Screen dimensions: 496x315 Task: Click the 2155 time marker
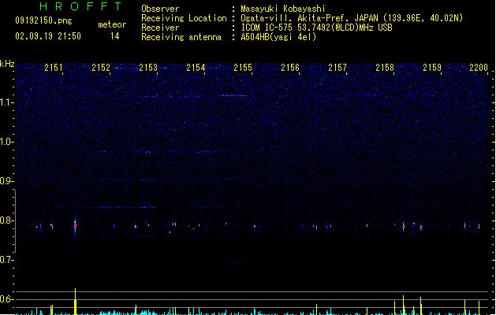coord(243,68)
